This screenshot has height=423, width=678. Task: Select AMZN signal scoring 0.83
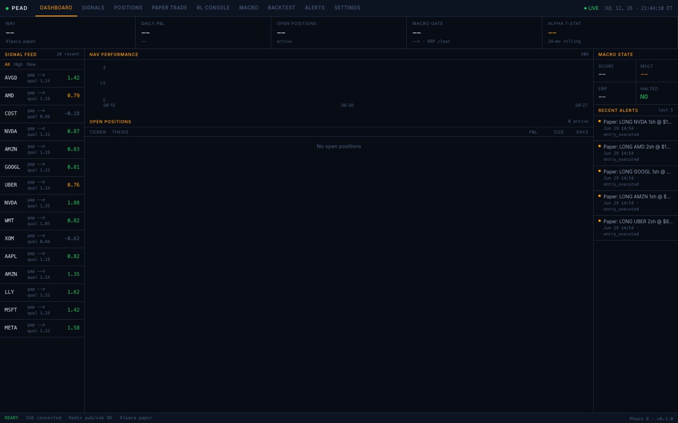click(42, 150)
